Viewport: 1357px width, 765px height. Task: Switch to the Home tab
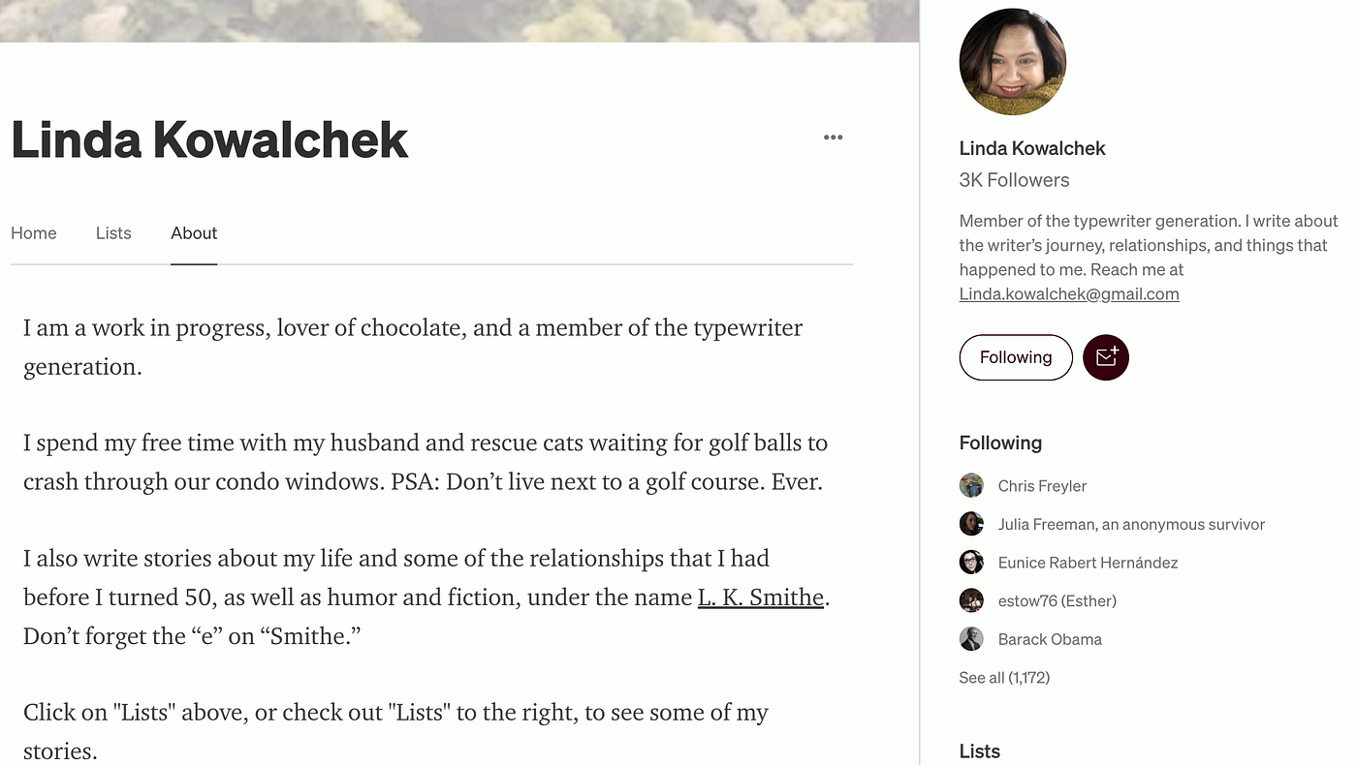click(x=34, y=233)
